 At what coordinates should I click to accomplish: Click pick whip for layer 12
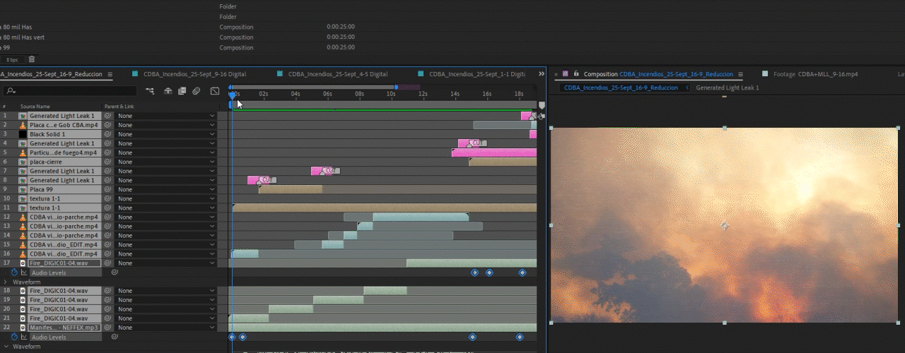click(108, 217)
